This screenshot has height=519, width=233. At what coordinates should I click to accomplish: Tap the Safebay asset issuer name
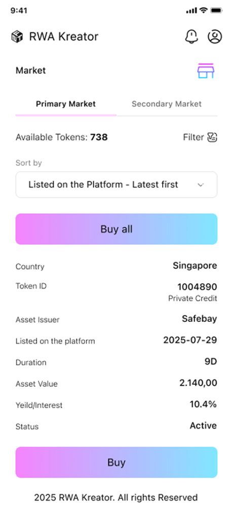200,319
